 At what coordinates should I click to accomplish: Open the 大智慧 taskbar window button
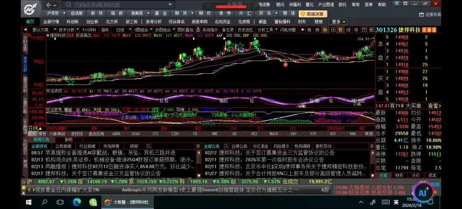[127, 202]
